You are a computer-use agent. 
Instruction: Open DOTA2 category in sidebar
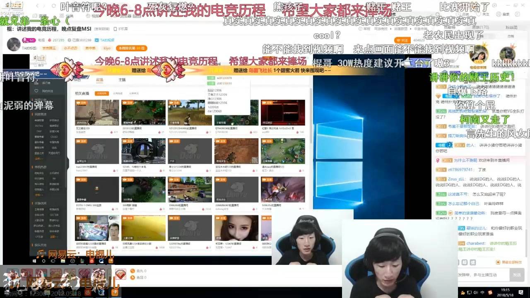click(39, 125)
